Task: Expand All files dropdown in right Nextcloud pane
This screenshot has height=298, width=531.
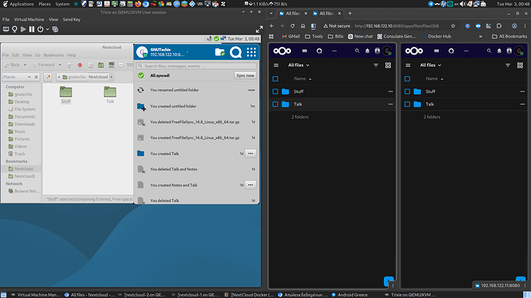Action: point(431,65)
